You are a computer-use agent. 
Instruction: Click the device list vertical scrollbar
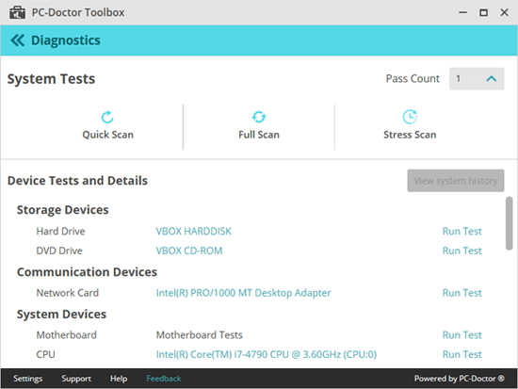510,223
